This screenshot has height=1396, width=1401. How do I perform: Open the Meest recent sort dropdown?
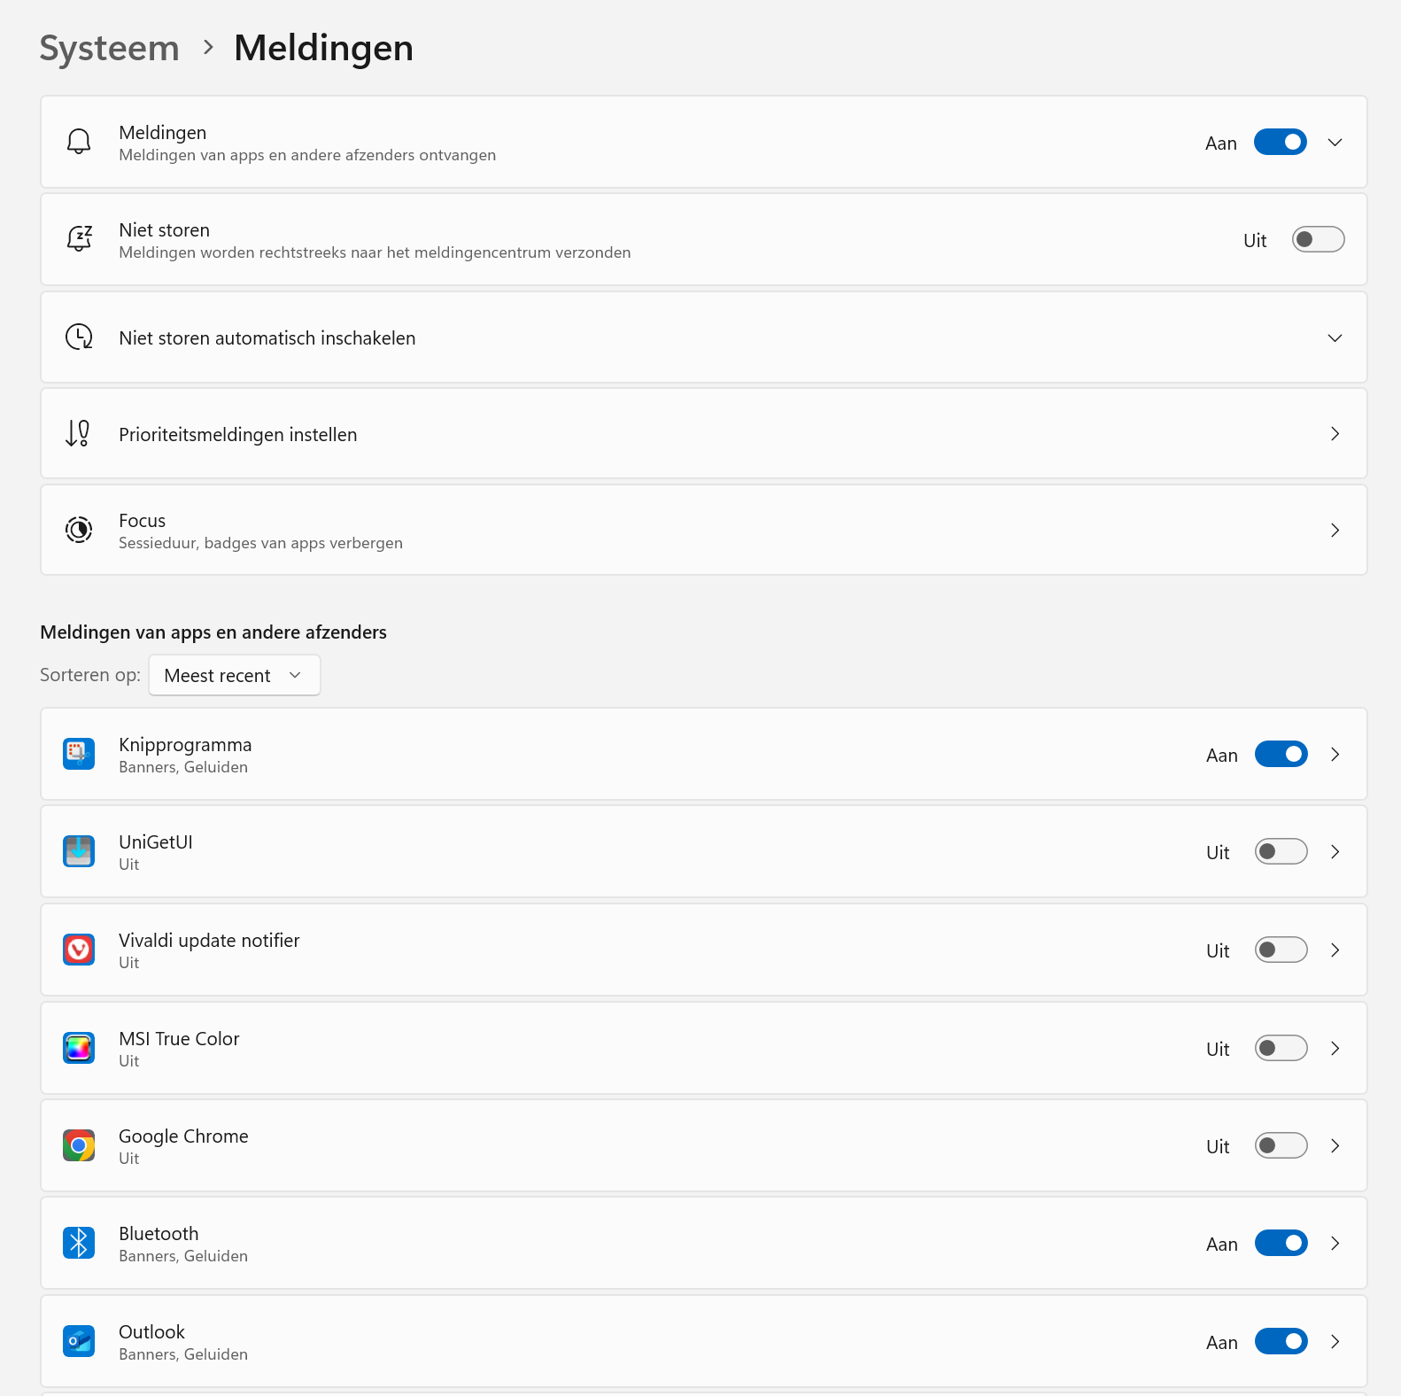[234, 674]
